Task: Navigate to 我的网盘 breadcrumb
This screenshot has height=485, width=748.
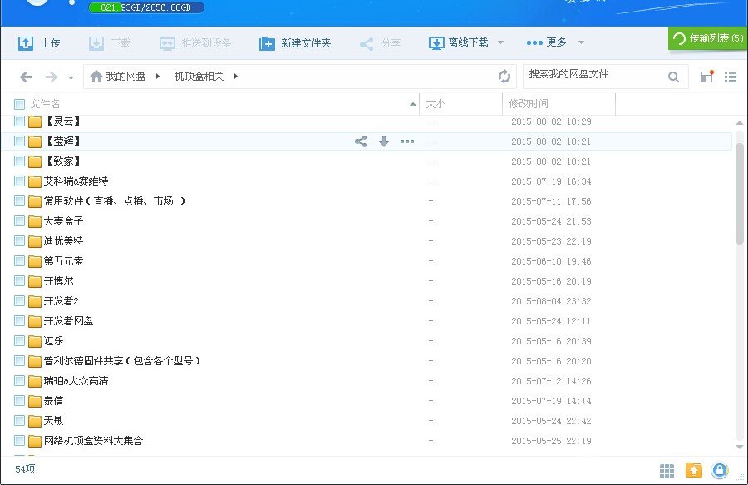Action: (125, 77)
